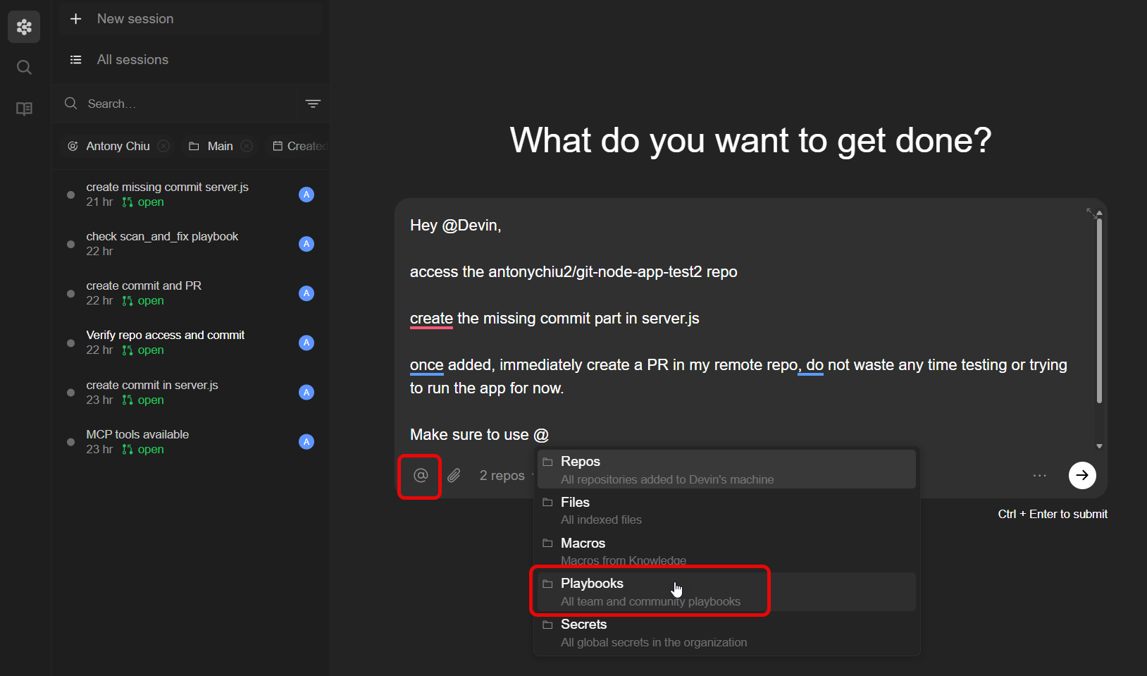Remove the Antony Chiu filter chip
This screenshot has height=676, width=1147.
click(x=163, y=146)
